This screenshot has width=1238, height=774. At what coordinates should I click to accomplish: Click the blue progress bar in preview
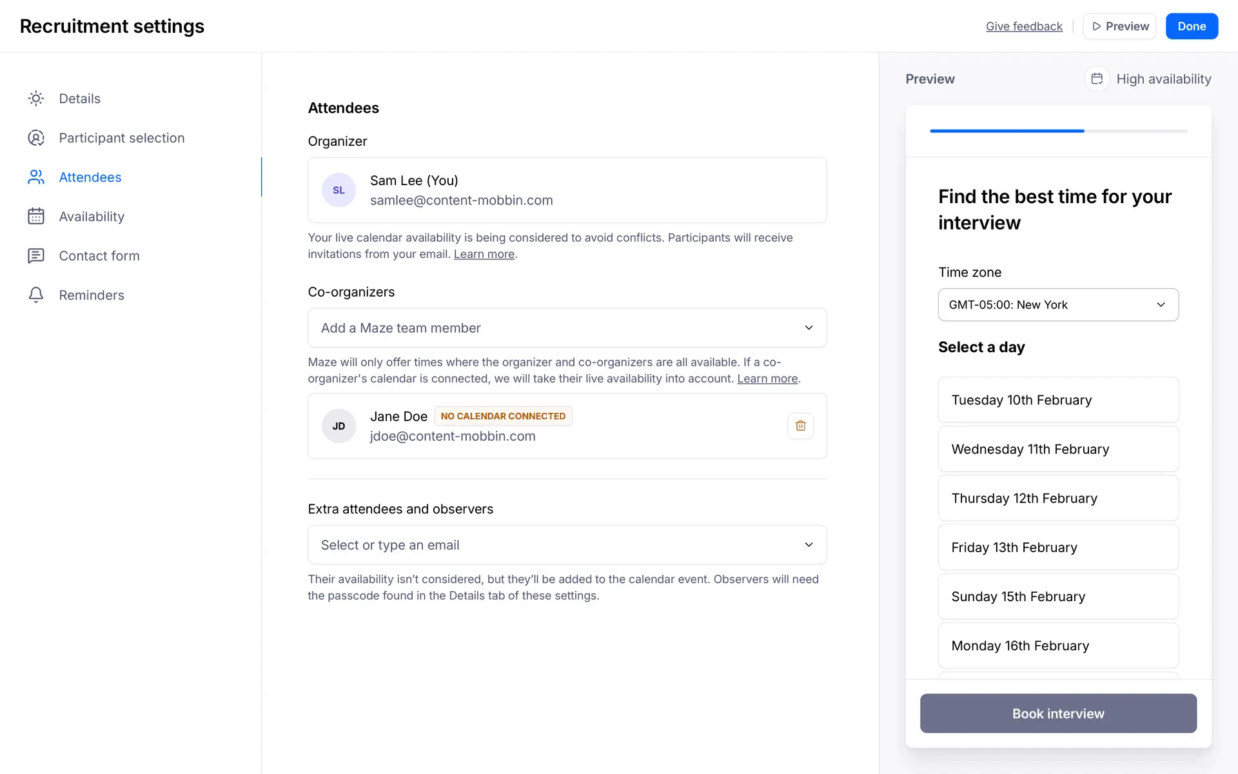click(1007, 131)
